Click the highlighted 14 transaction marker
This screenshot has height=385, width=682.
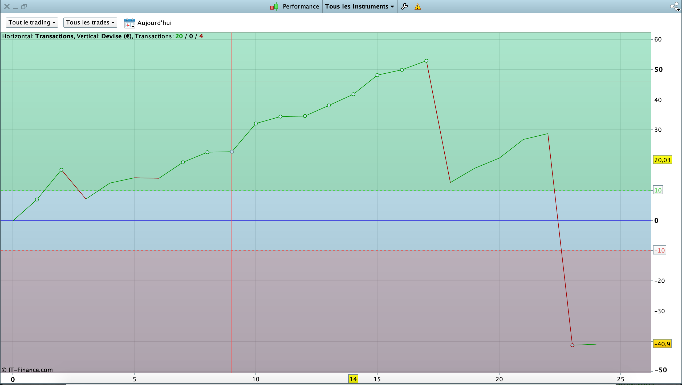click(x=353, y=379)
